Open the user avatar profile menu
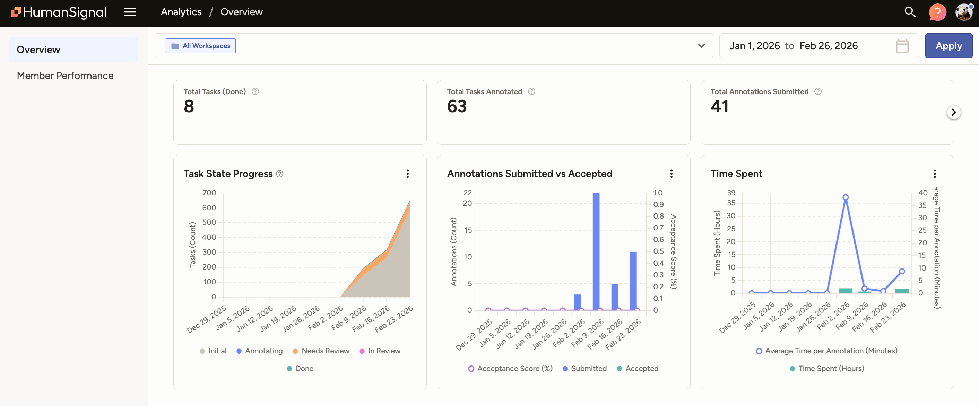Image resolution: width=979 pixels, height=406 pixels. click(964, 12)
